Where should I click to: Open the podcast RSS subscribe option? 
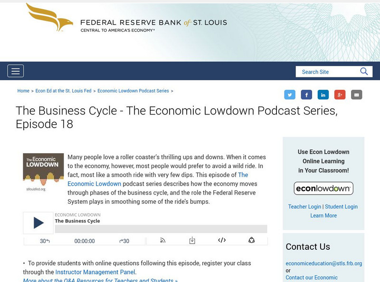[163, 241]
